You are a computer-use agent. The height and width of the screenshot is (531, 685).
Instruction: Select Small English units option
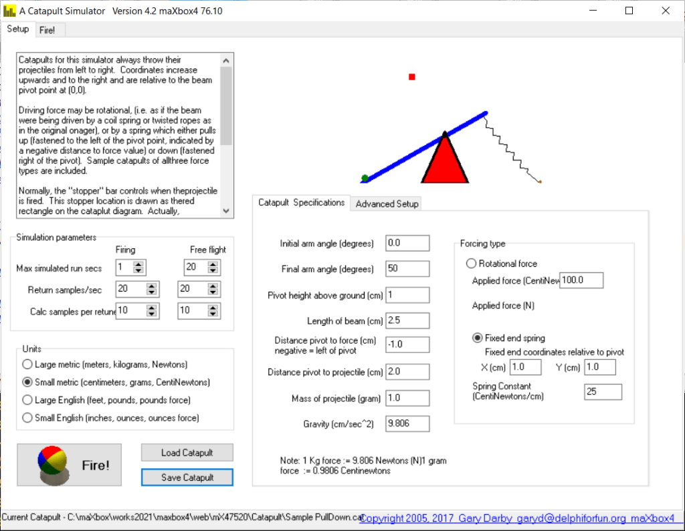[27, 418]
